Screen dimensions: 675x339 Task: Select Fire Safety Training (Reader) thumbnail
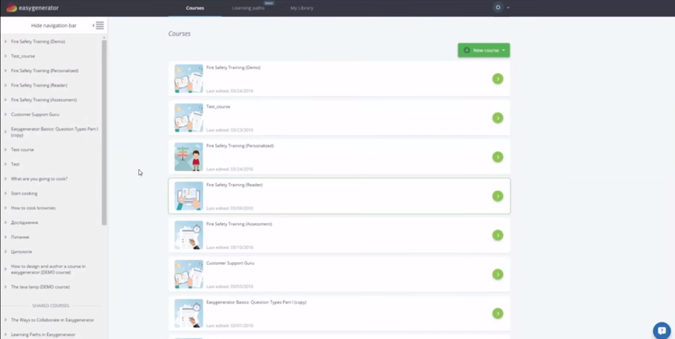click(x=189, y=196)
